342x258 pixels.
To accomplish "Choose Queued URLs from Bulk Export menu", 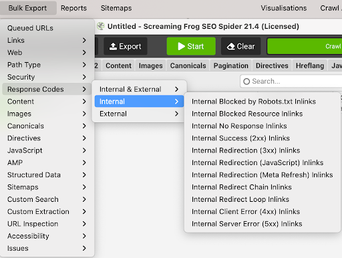I will click(30, 28).
